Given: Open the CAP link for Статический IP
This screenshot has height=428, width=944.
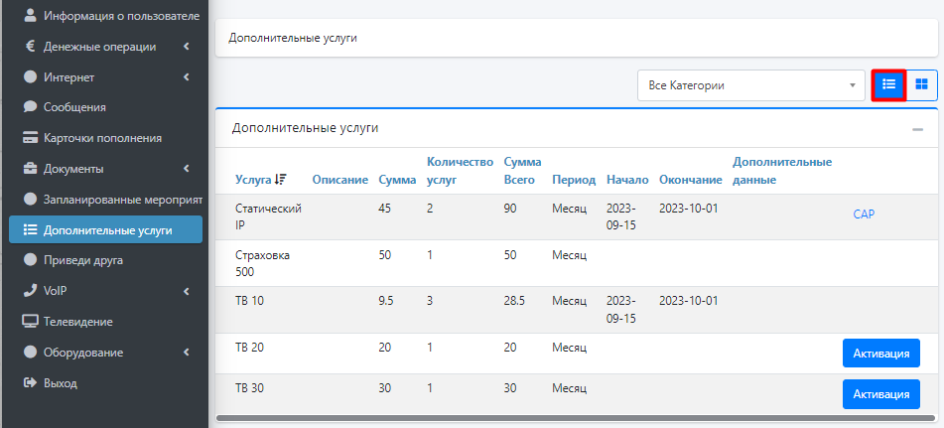Looking at the screenshot, I should [863, 214].
